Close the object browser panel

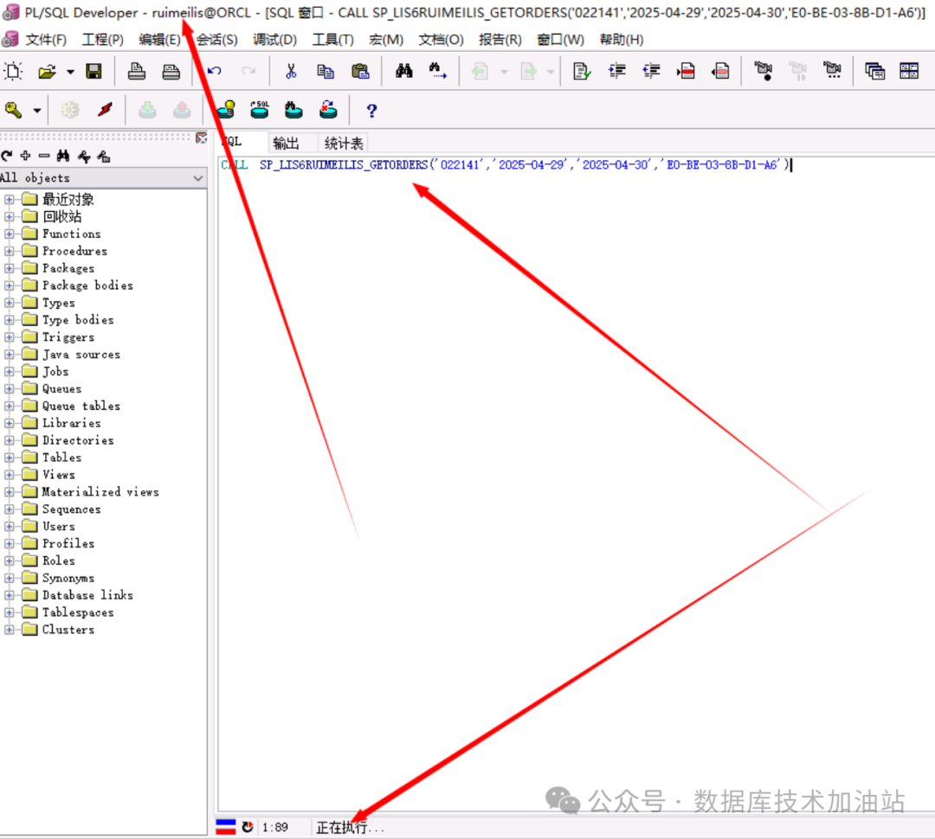[202, 138]
